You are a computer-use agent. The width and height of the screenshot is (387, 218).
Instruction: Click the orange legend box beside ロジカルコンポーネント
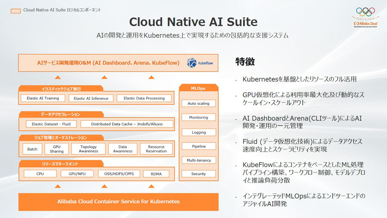(x=16, y=11)
